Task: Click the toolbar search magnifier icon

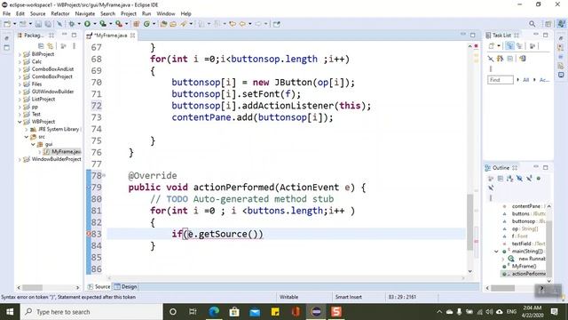Action: [x=532, y=24]
